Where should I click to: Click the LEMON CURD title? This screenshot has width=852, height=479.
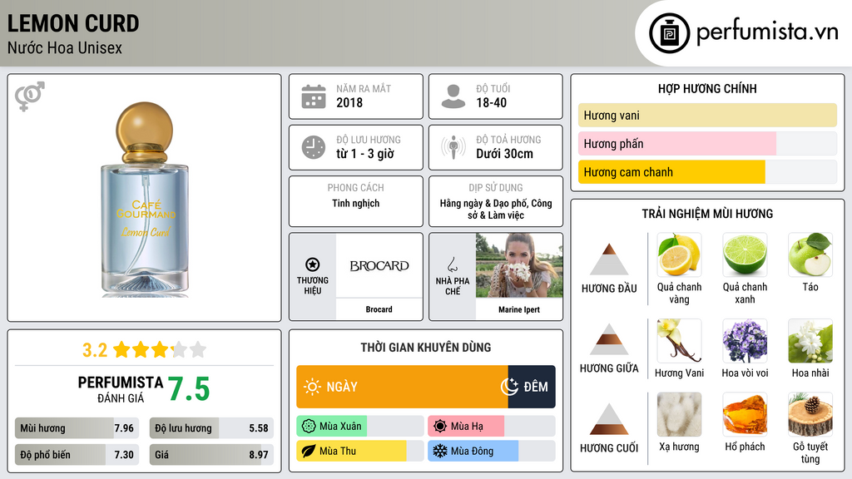click(73, 23)
